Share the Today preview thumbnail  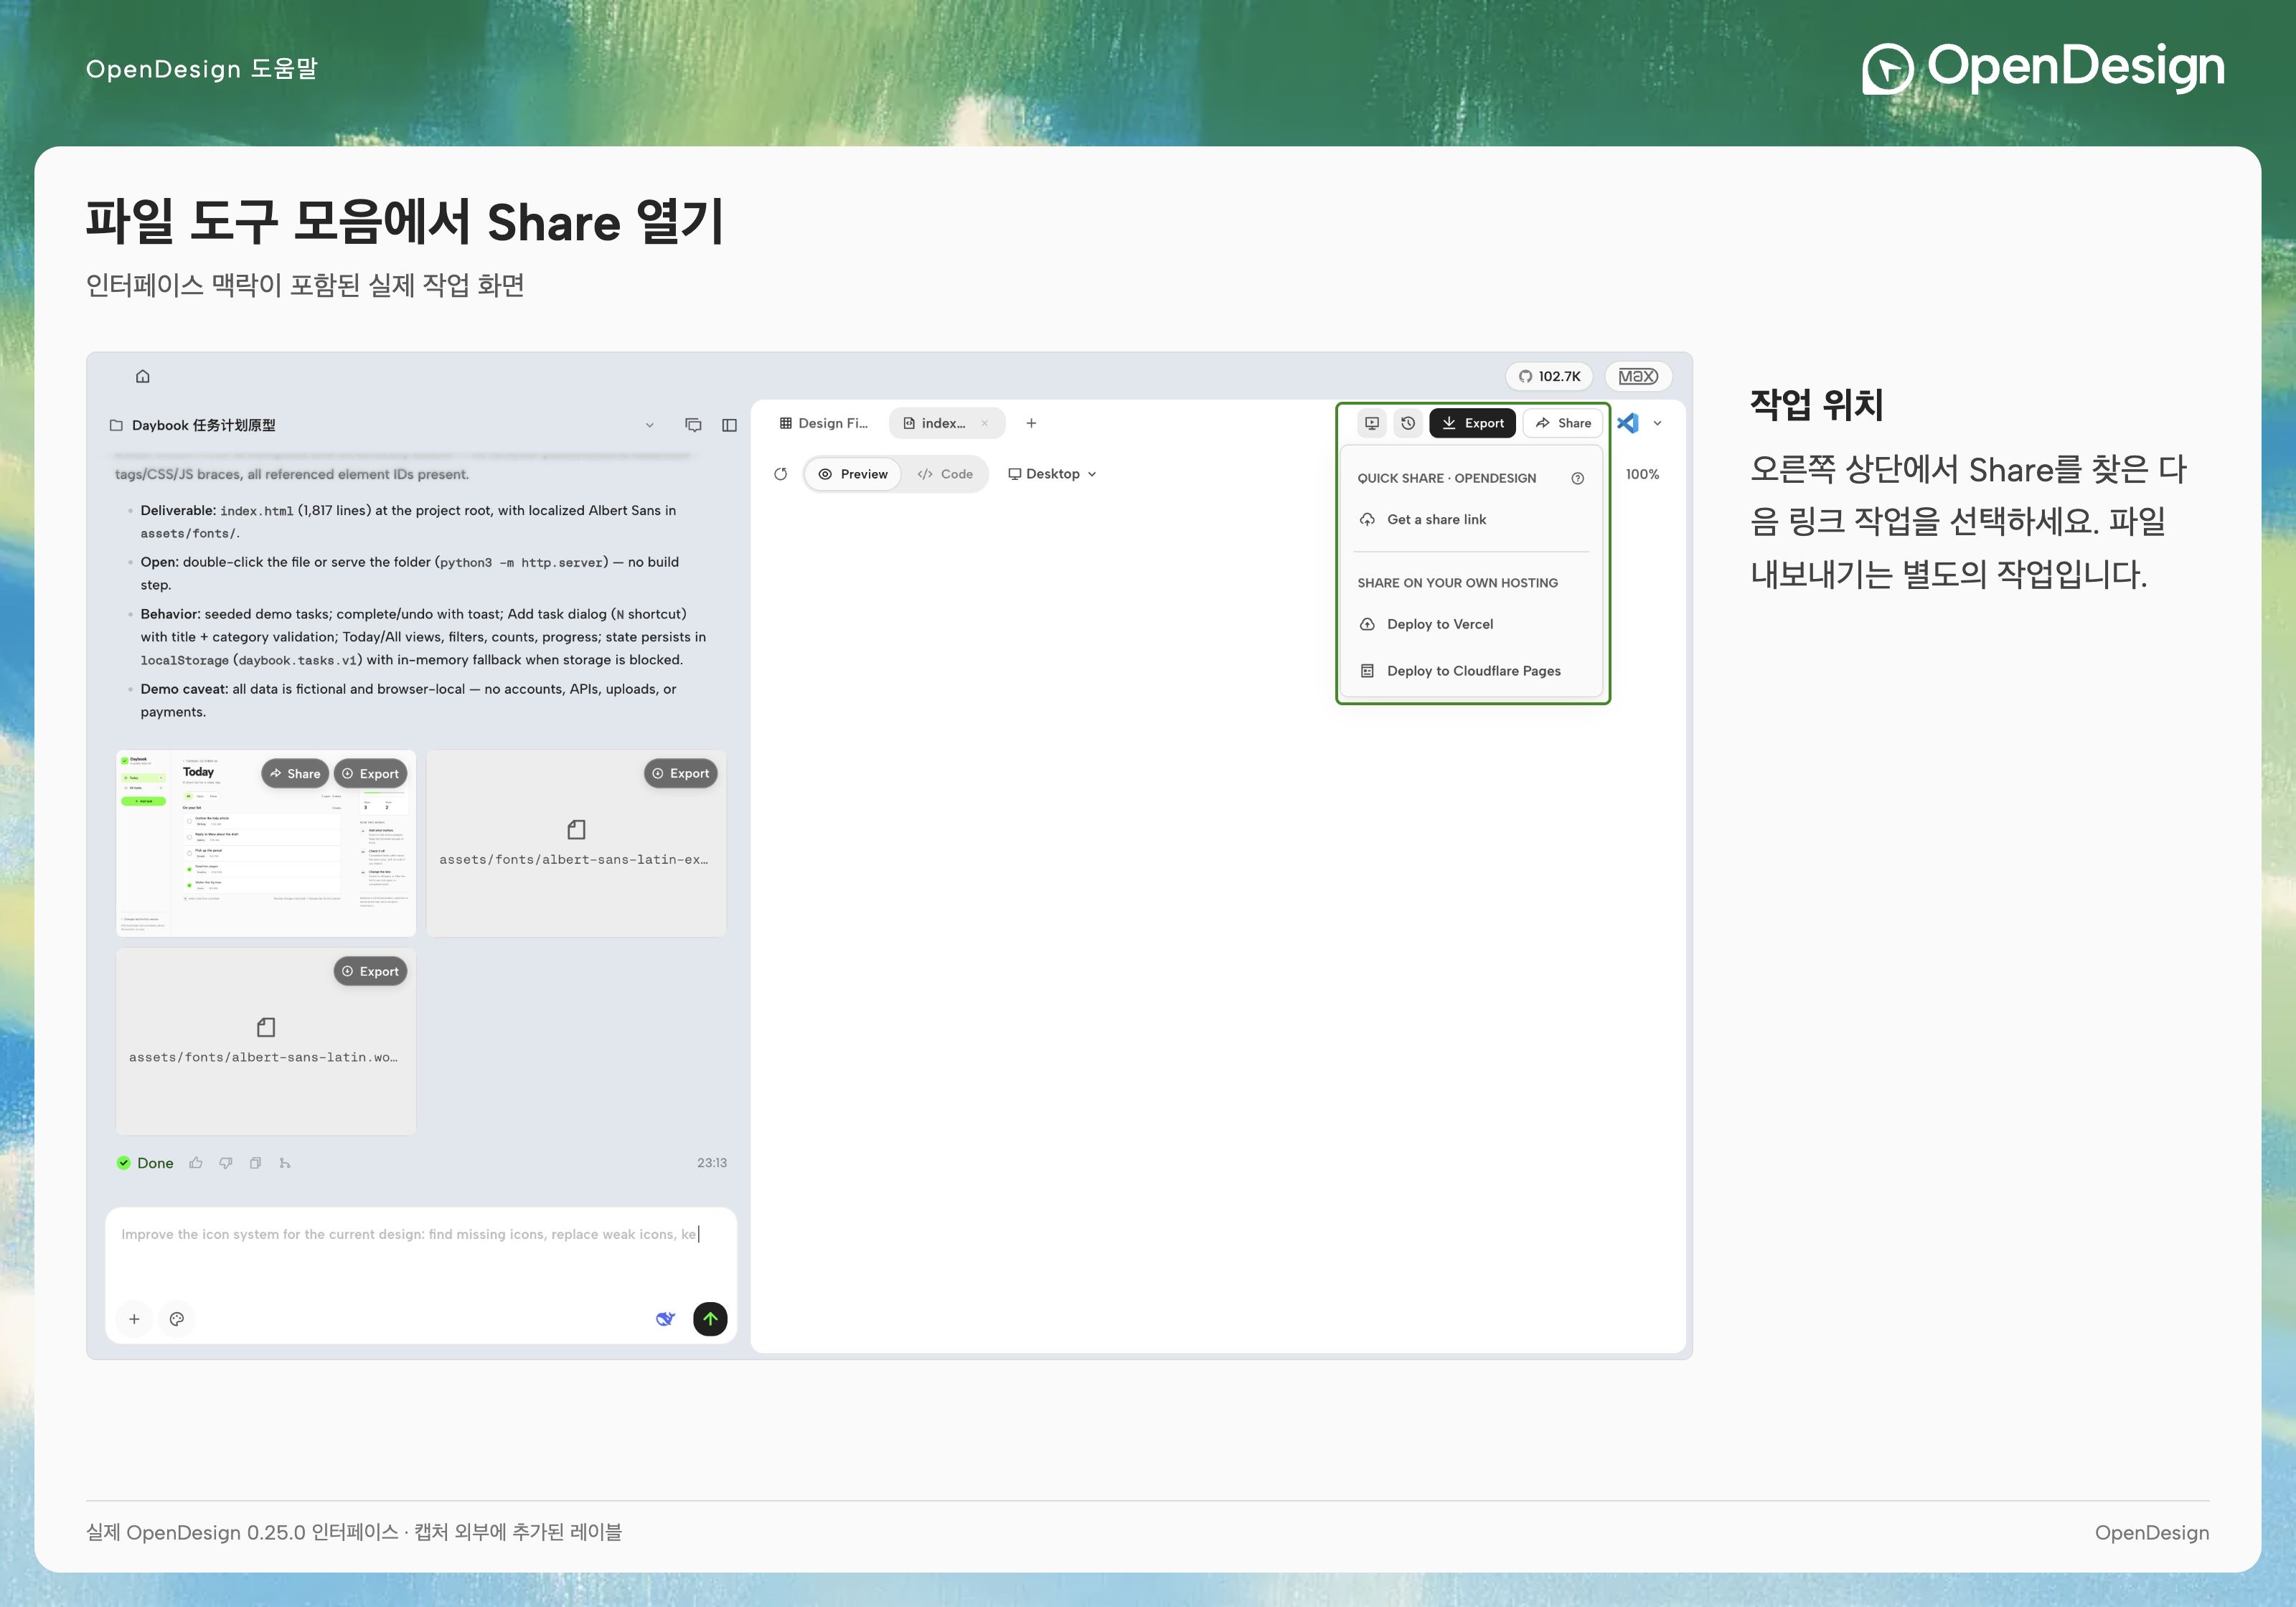[x=295, y=774]
